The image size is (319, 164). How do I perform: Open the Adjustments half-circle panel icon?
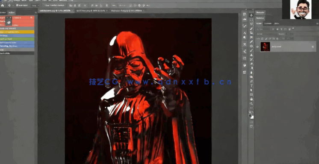(x=245, y=65)
